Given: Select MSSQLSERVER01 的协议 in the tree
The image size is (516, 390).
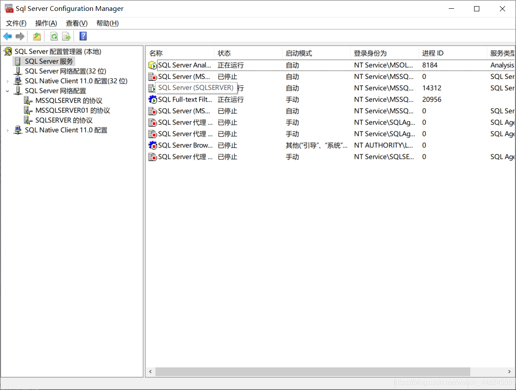Looking at the screenshot, I should [73, 110].
